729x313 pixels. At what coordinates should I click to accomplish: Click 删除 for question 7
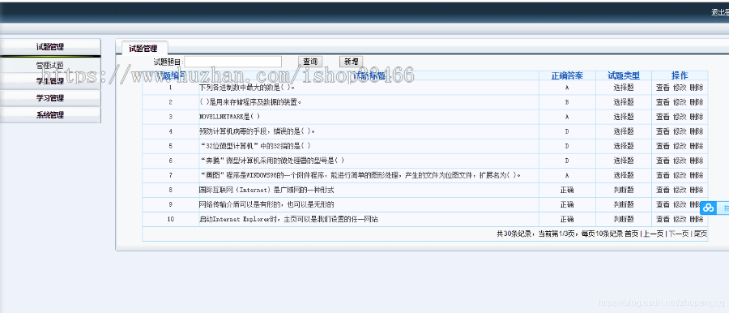pyautogui.click(x=696, y=175)
